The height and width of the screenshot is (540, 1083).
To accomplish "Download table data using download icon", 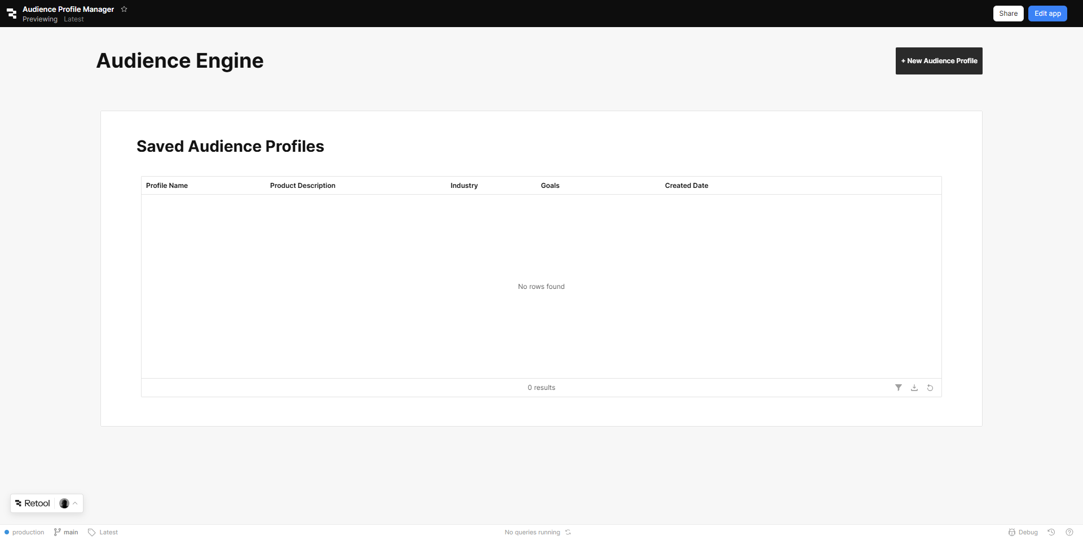I will [x=914, y=388].
